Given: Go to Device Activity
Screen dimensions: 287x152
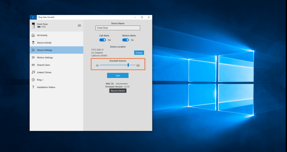Looking at the screenshot, I should [56, 43].
